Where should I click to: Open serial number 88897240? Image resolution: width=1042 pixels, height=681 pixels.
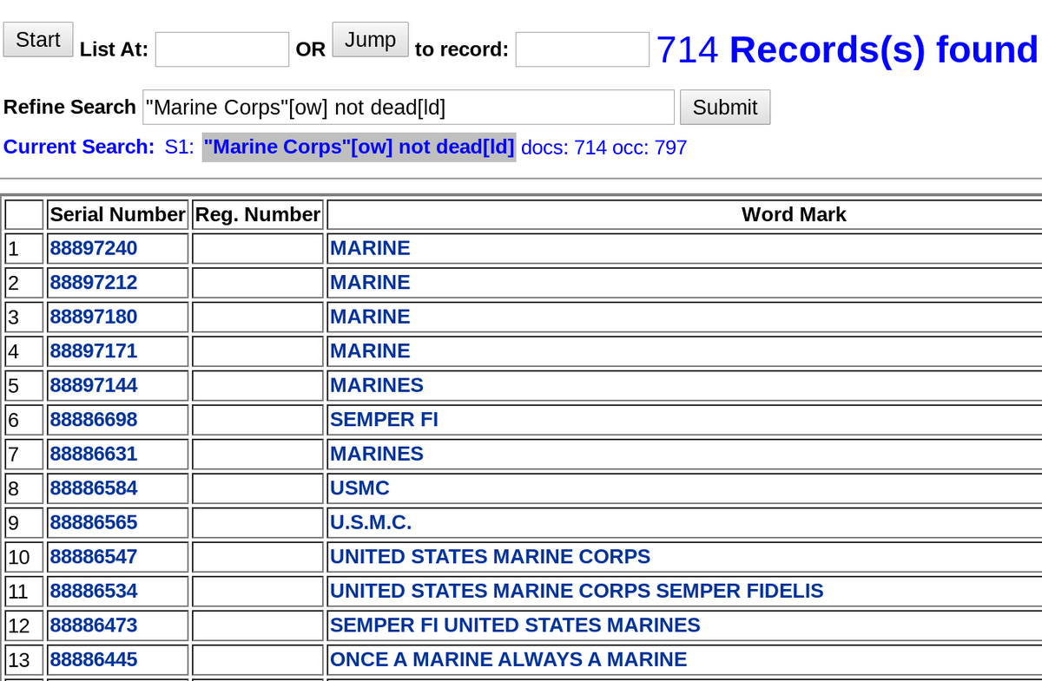94,248
